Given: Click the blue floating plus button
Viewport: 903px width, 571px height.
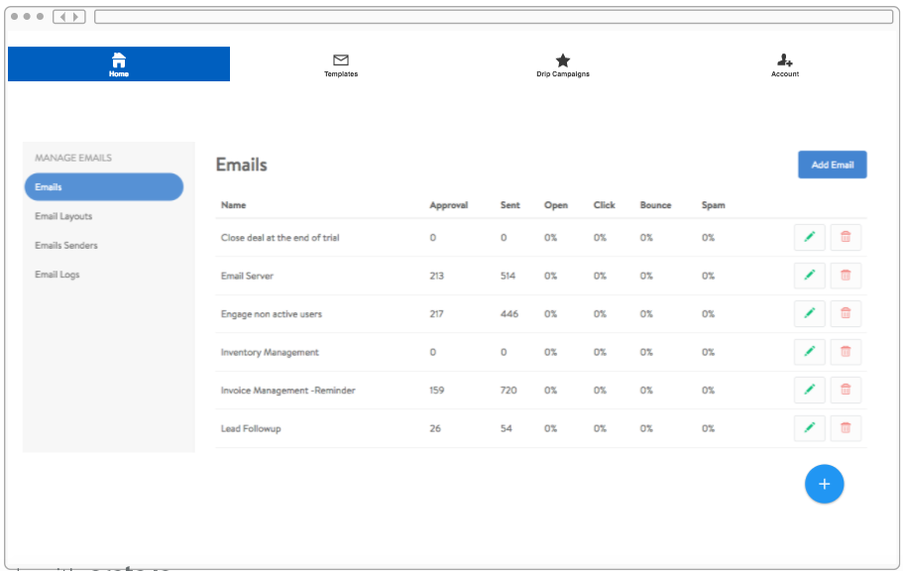Looking at the screenshot, I should [x=824, y=484].
